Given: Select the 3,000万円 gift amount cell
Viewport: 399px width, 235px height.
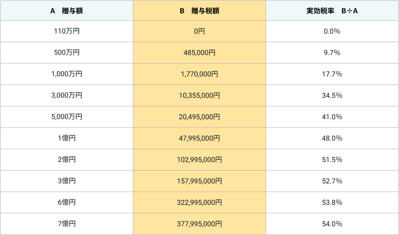Looking at the screenshot, I should pos(66,95).
